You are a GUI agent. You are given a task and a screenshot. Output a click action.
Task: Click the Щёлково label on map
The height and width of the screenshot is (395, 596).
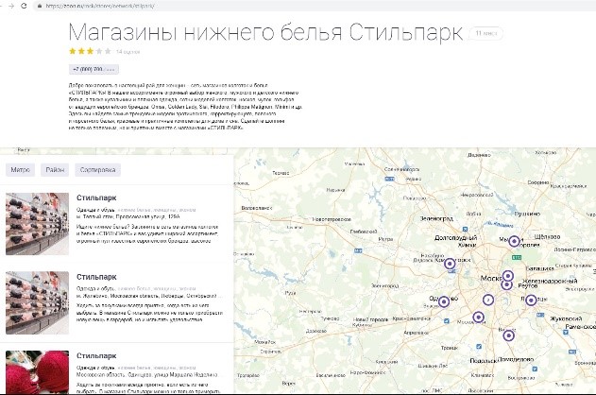(547, 236)
